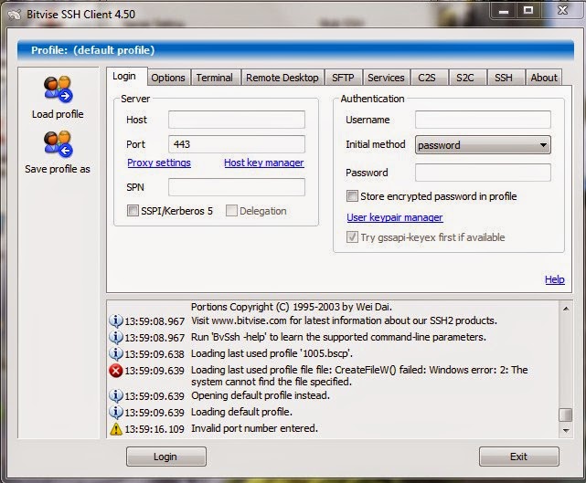Switch to the Terminal tab
This screenshot has height=483, width=586.
click(x=215, y=78)
